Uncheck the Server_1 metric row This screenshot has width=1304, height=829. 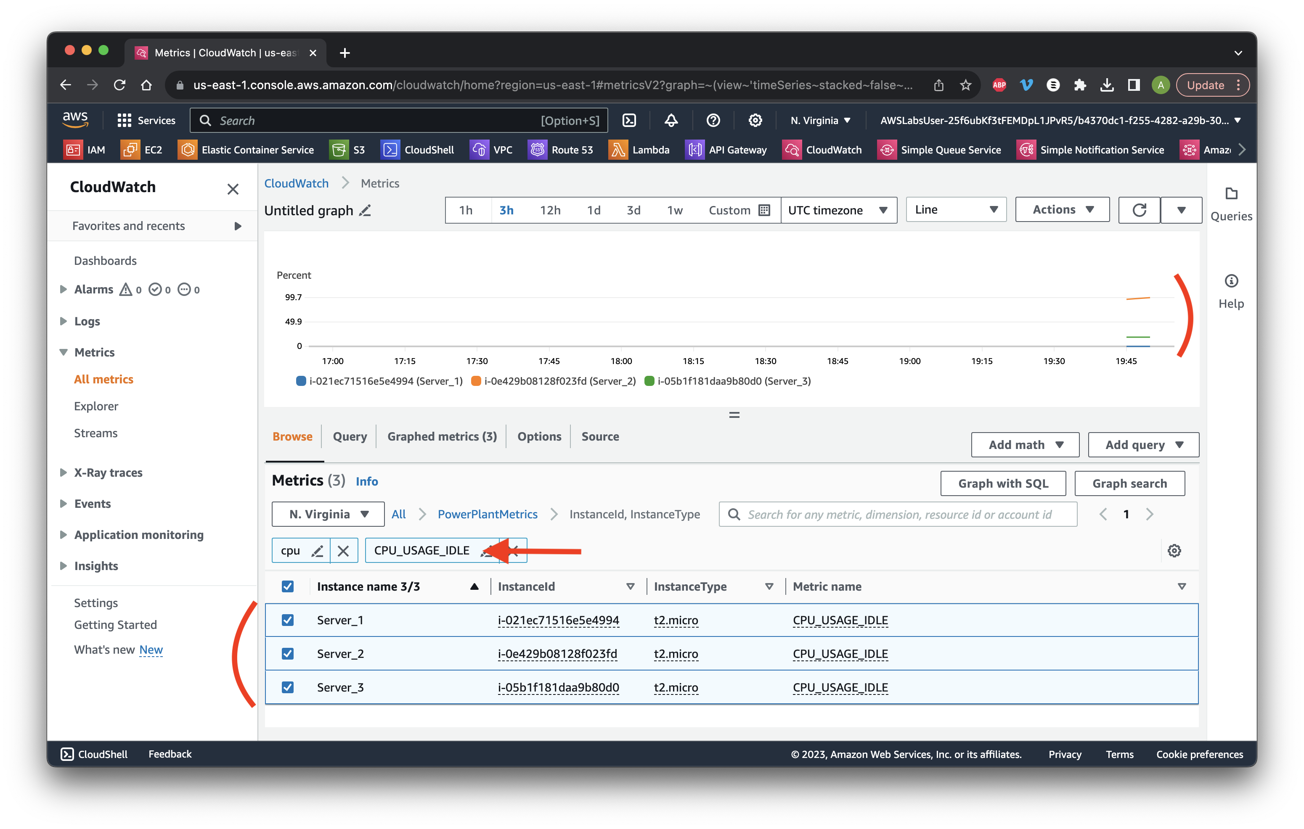pos(288,620)
